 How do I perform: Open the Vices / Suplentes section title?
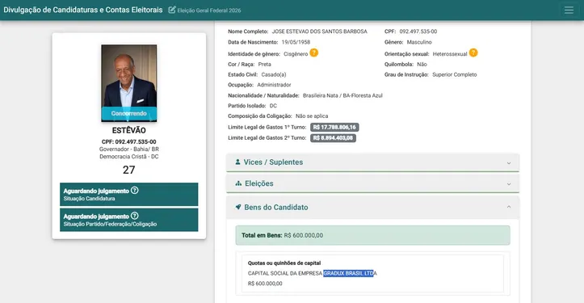[x=273, y=162]
